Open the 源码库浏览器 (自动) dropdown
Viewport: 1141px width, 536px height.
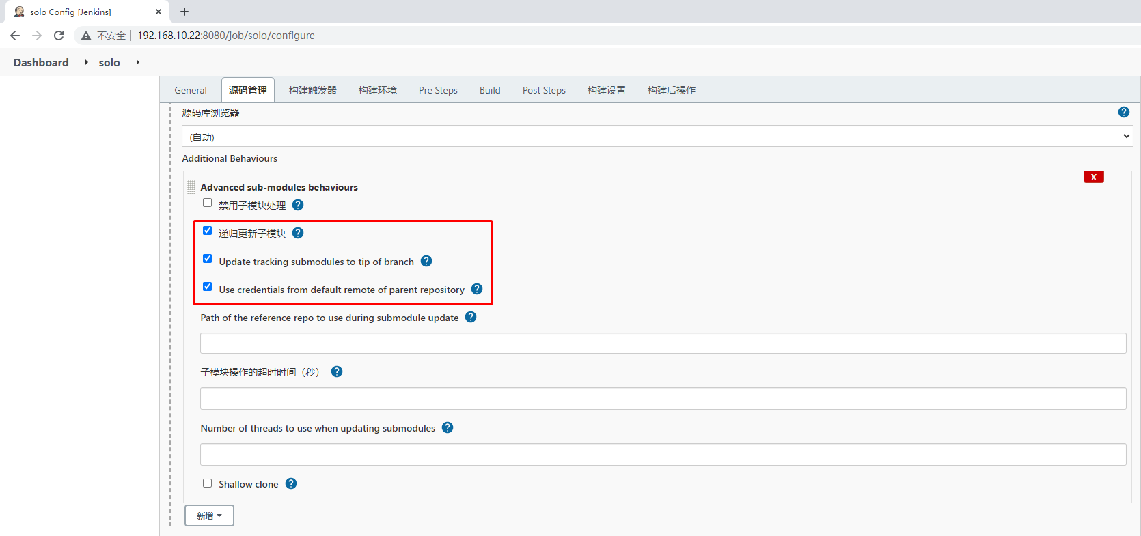click(x=656, y=137)
